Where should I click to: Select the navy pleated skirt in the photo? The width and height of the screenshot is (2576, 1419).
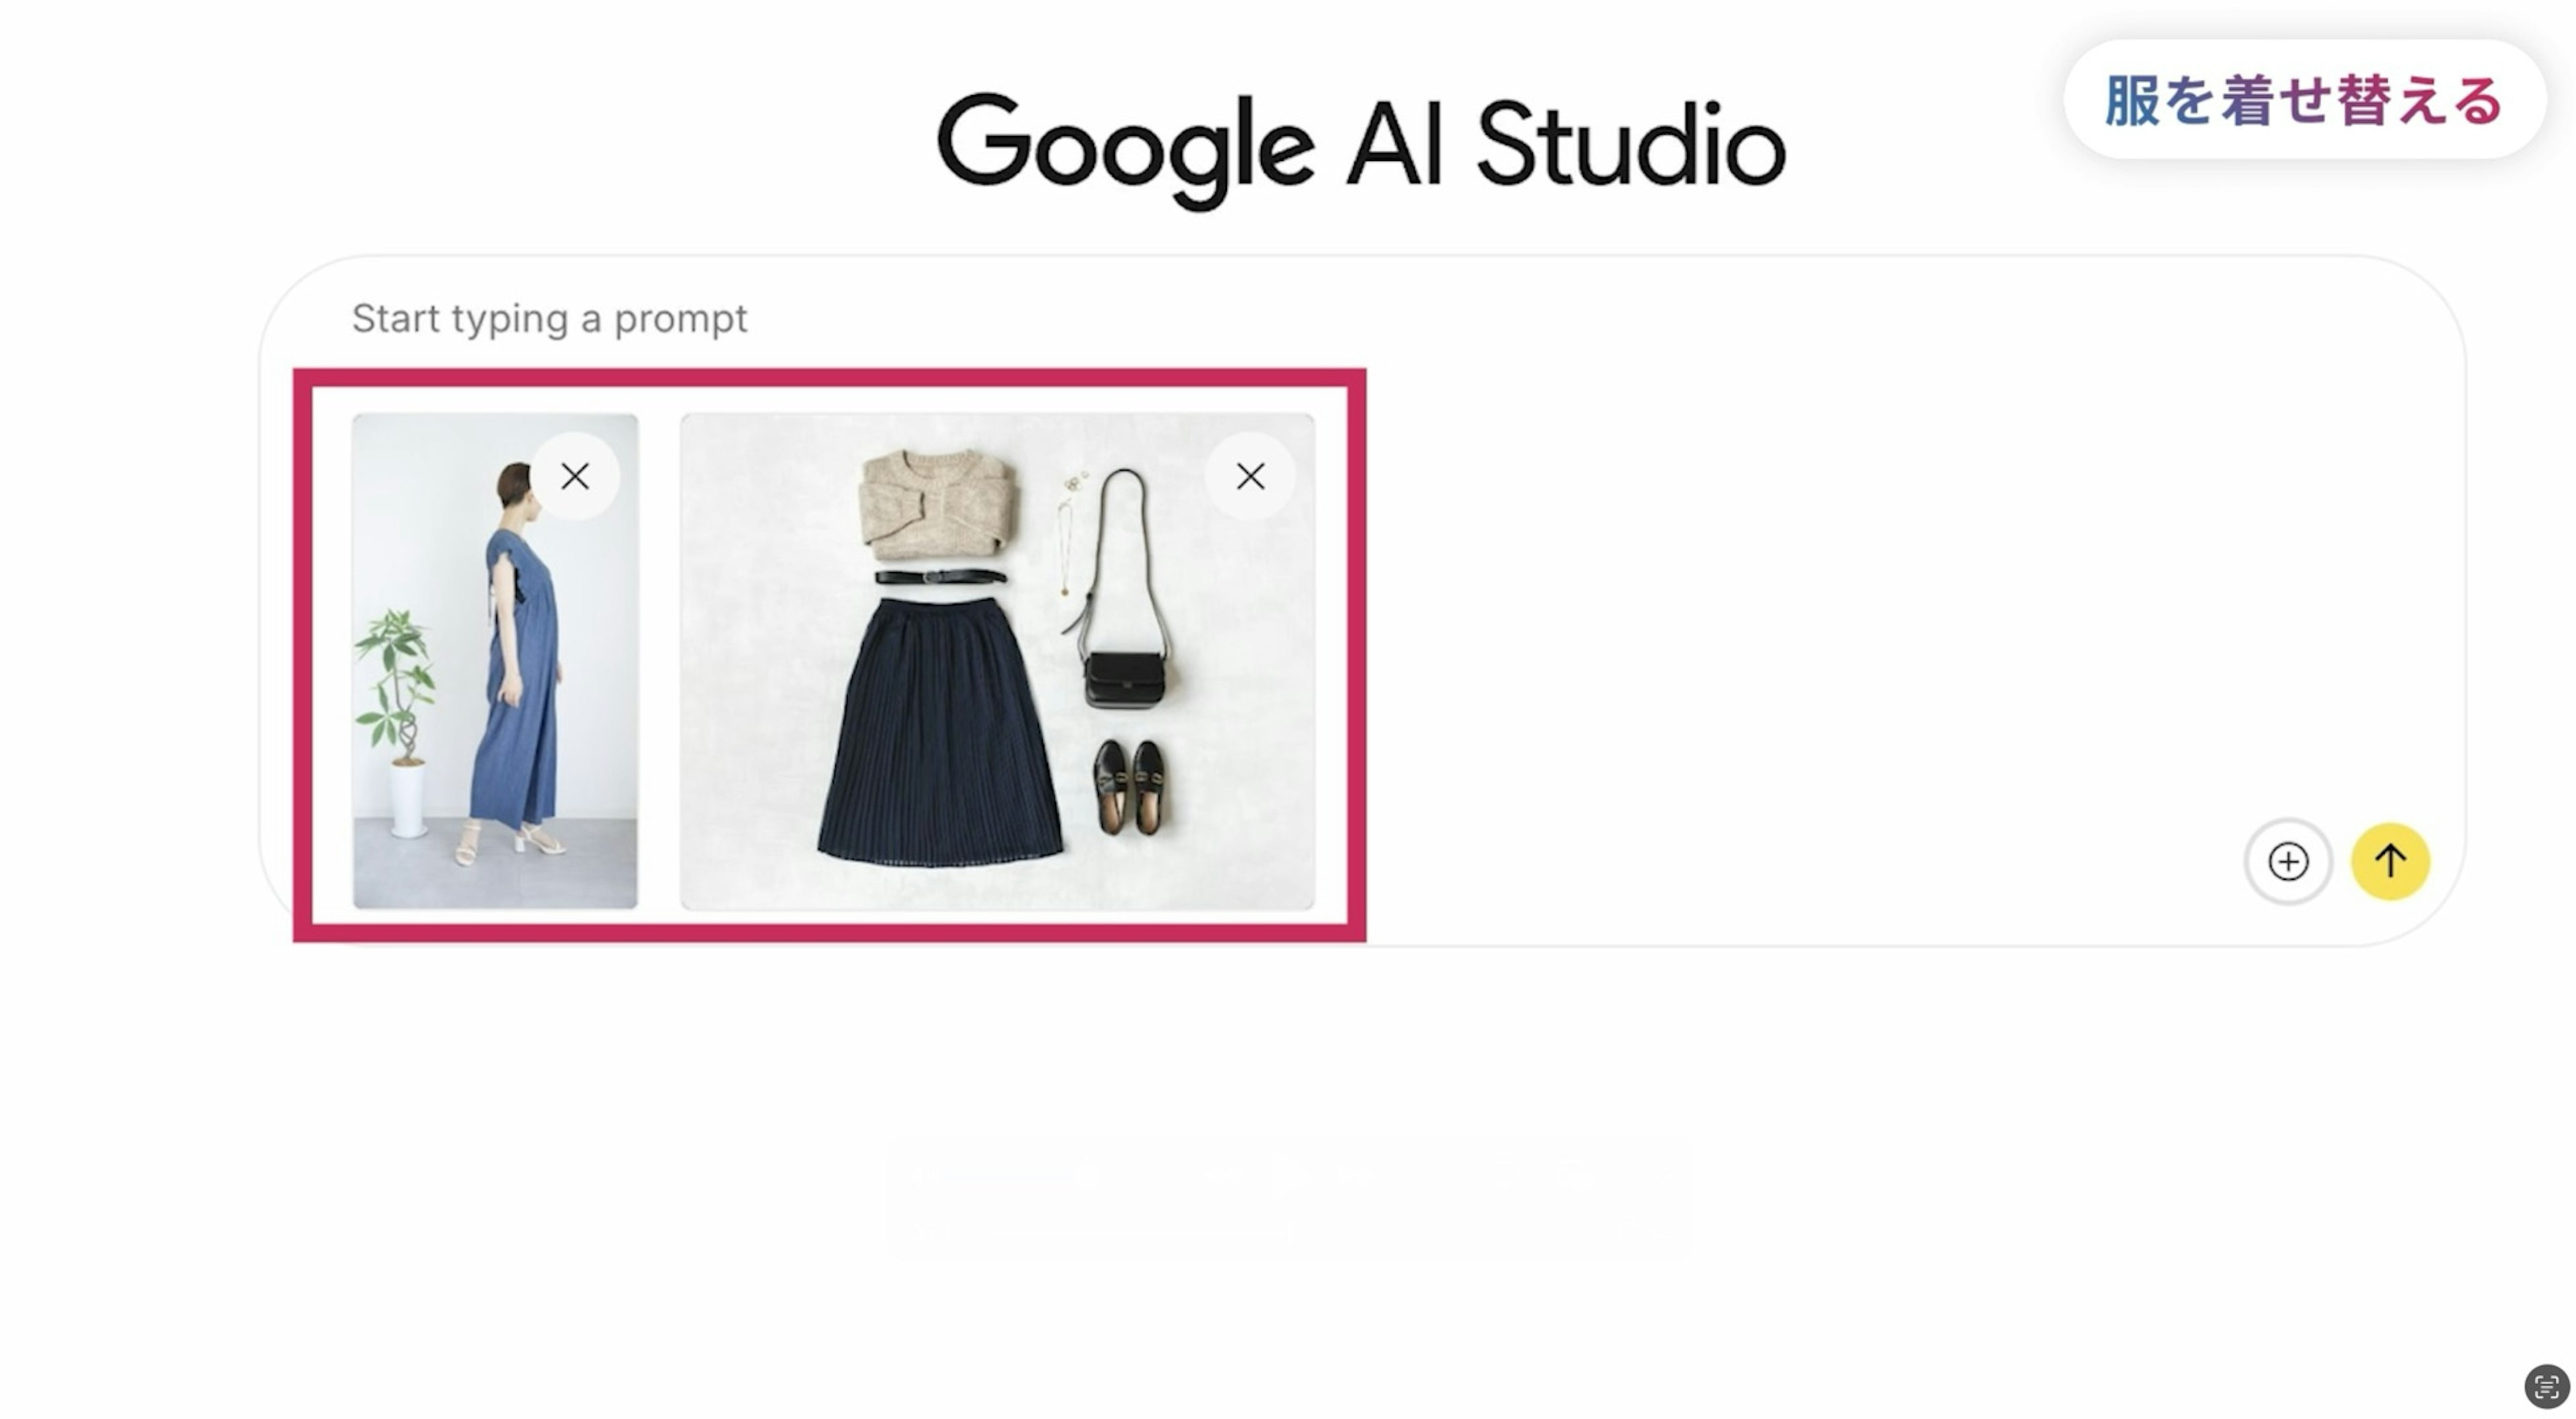point(939,731)
